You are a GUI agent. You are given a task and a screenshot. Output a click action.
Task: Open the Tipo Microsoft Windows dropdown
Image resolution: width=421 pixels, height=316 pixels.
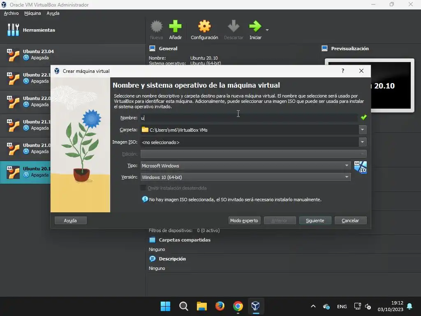click(246, 166)
